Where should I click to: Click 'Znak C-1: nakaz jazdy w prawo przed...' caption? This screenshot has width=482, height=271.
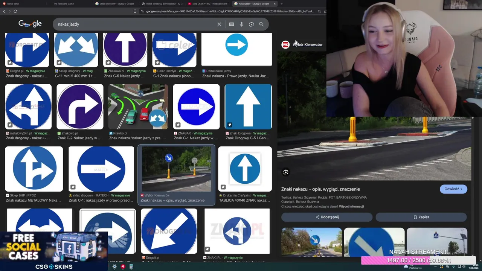point(101,200)
